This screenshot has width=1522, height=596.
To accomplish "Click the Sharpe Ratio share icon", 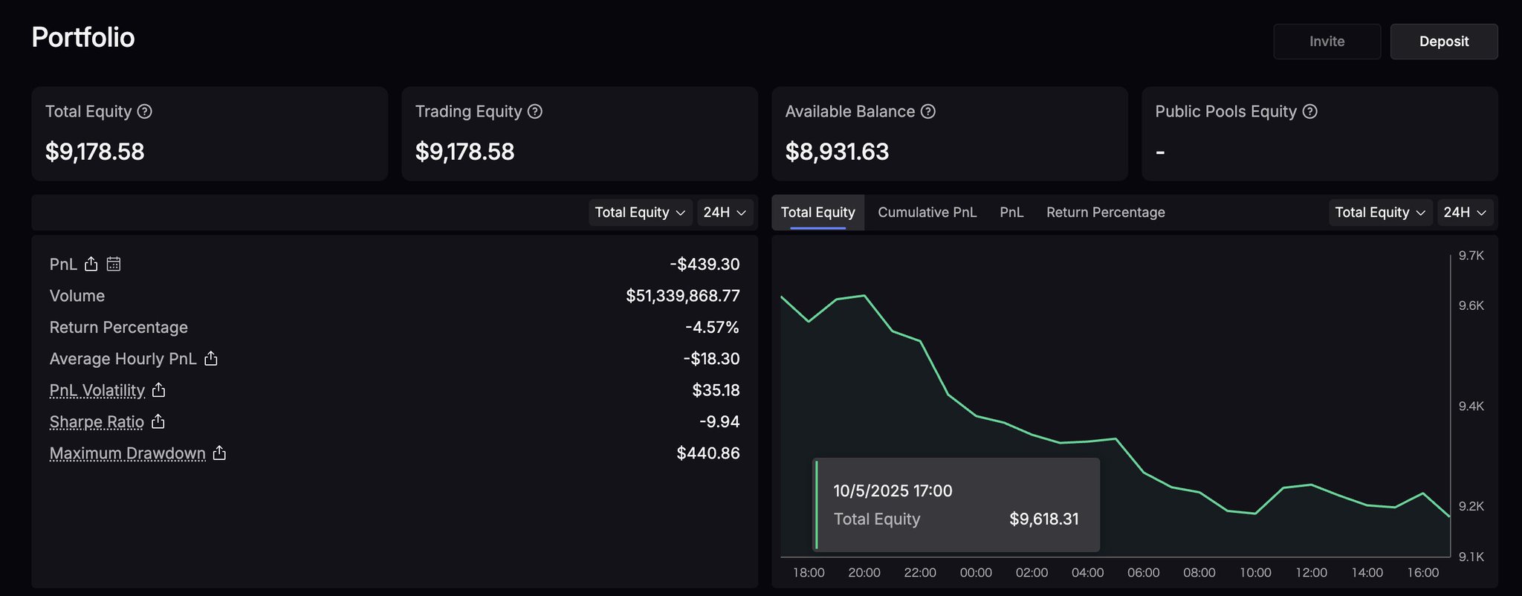I will 158,421.
